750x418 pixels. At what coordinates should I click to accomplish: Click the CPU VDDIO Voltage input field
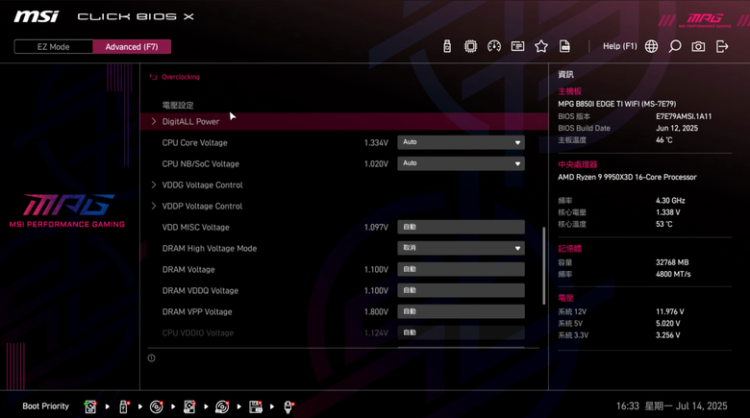[x=461, y=332]
